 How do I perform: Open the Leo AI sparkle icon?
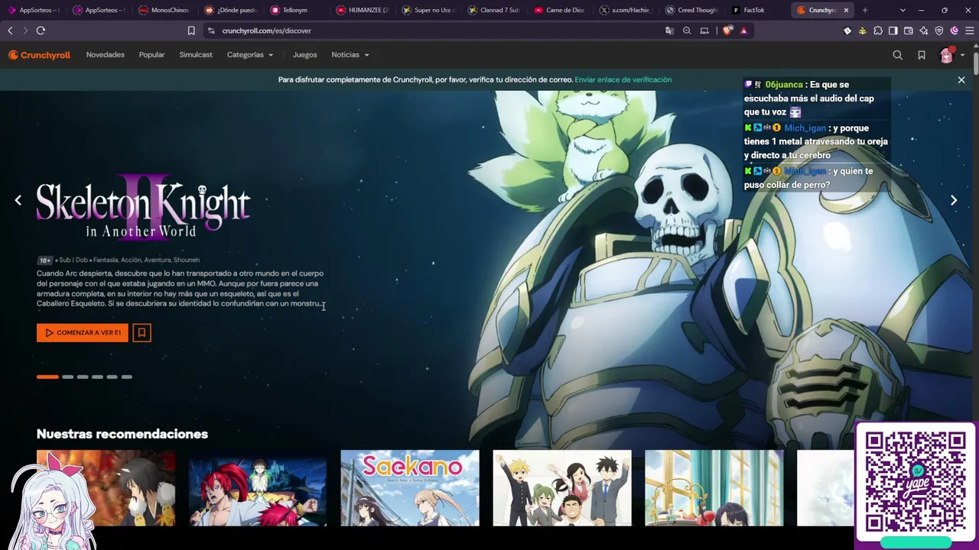(x=924, y=31)
